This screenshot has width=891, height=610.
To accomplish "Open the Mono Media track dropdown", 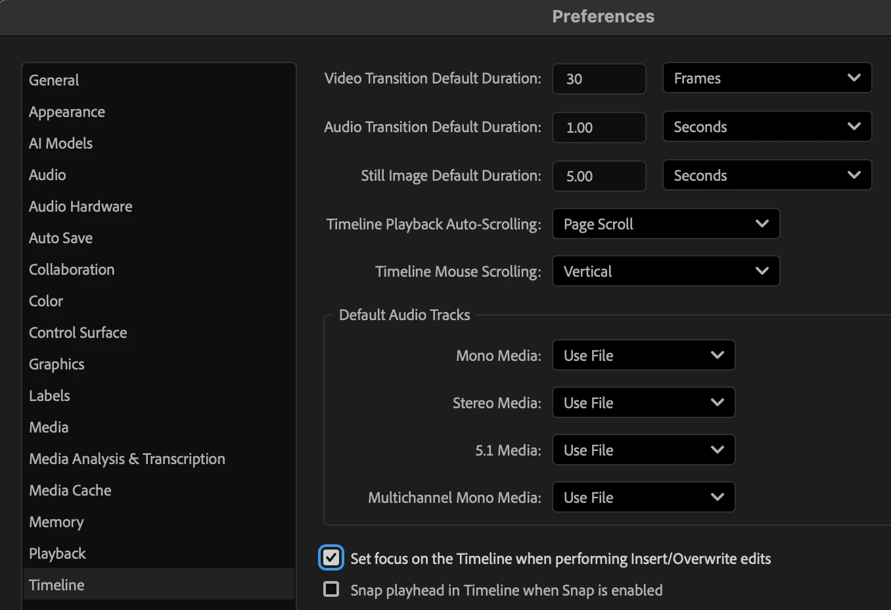I will point(643,356).
